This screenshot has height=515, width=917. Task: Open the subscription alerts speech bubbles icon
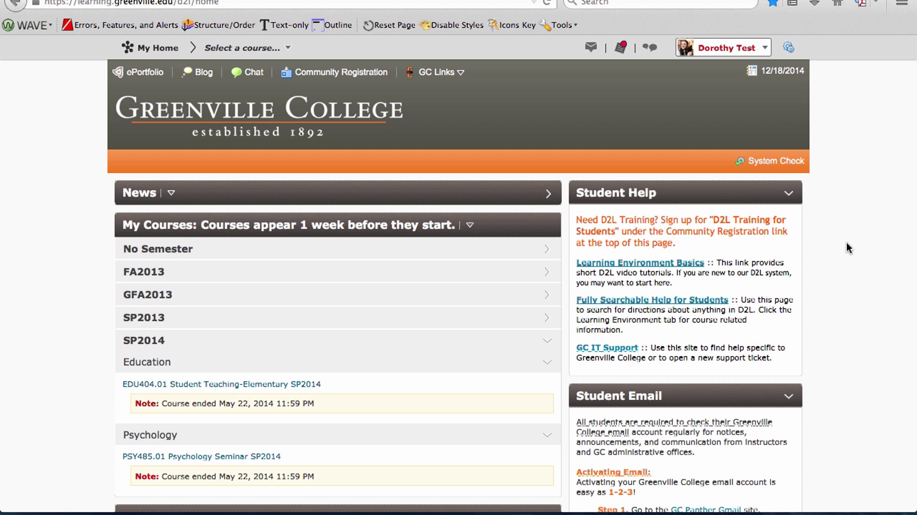click(650, 47)
